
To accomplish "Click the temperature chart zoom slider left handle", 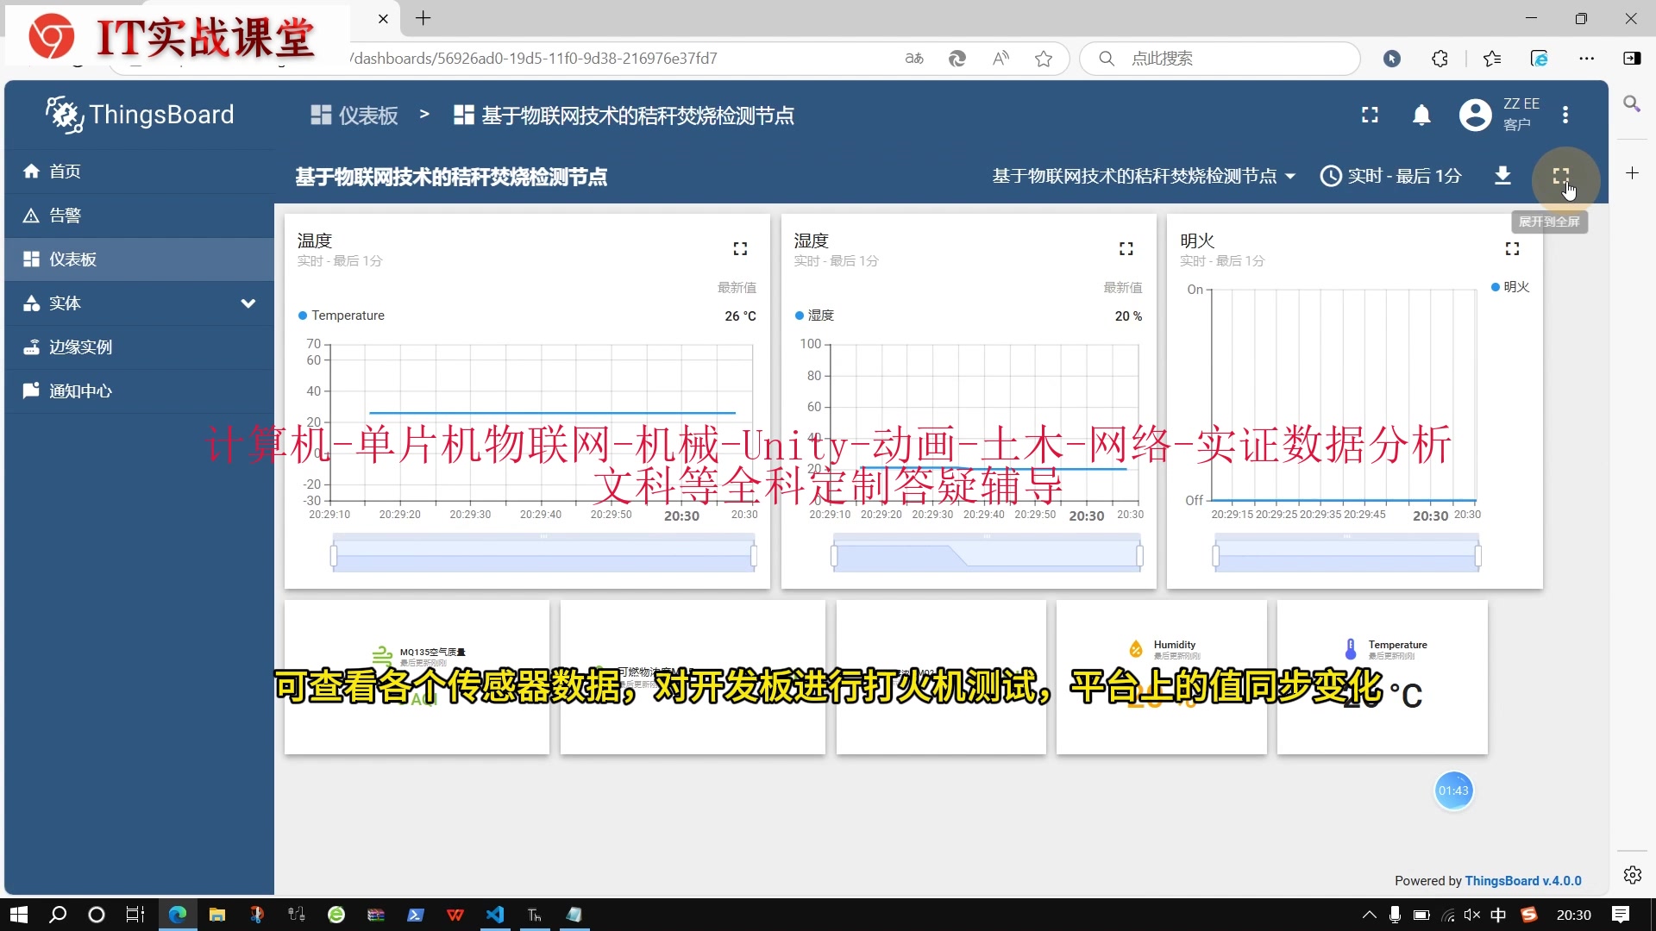I will point(334,556).
